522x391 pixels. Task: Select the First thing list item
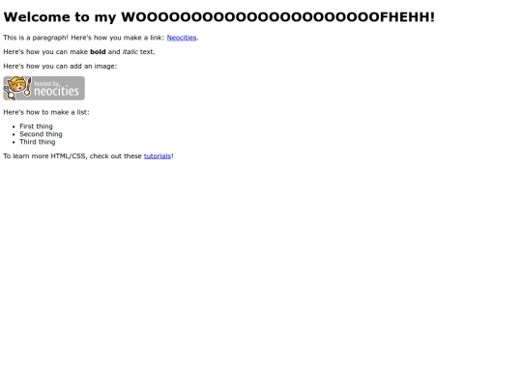(36, 126)
